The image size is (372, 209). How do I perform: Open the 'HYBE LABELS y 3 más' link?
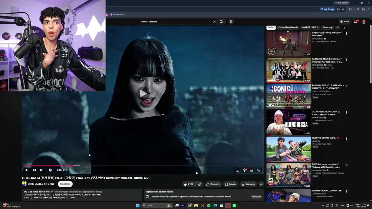click(41, 184)
